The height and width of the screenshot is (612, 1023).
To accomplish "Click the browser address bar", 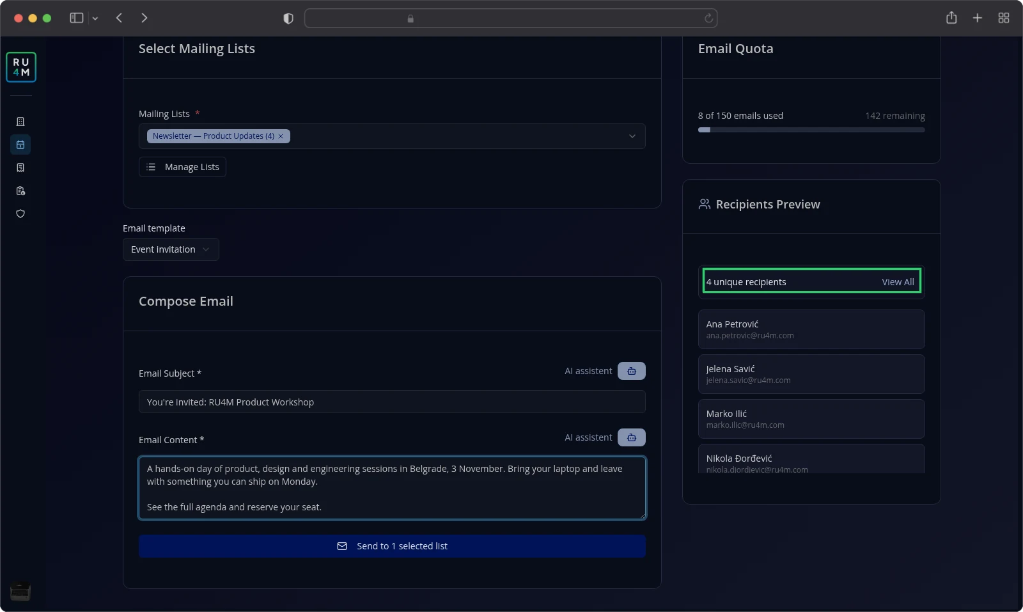I will coord(510,19).
